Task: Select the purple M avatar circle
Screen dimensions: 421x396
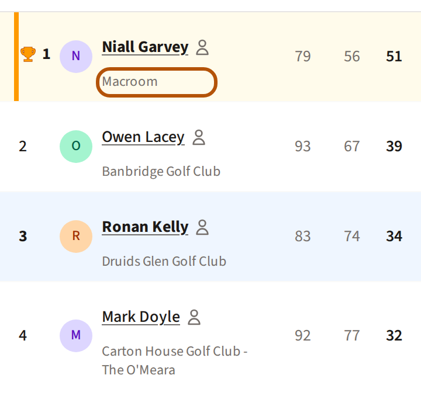Action: click(x=76, y=336)
